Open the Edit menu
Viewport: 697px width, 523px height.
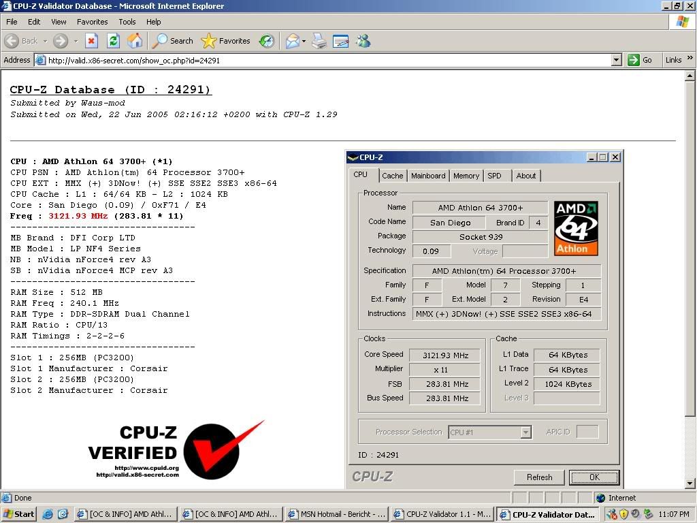(x=34, y=22)
